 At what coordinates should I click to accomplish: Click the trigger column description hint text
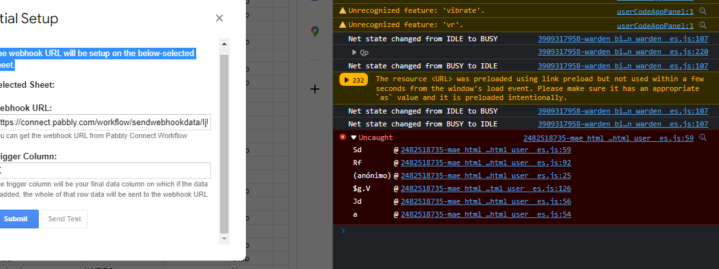pyautogui.click(x=104, y=189)
